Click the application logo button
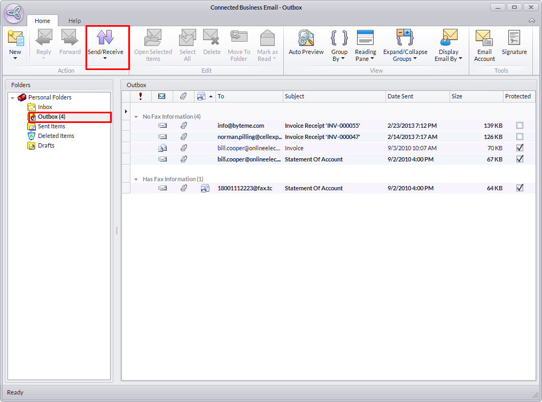Viewport: 542px width, 402px height. pos(14,14)
